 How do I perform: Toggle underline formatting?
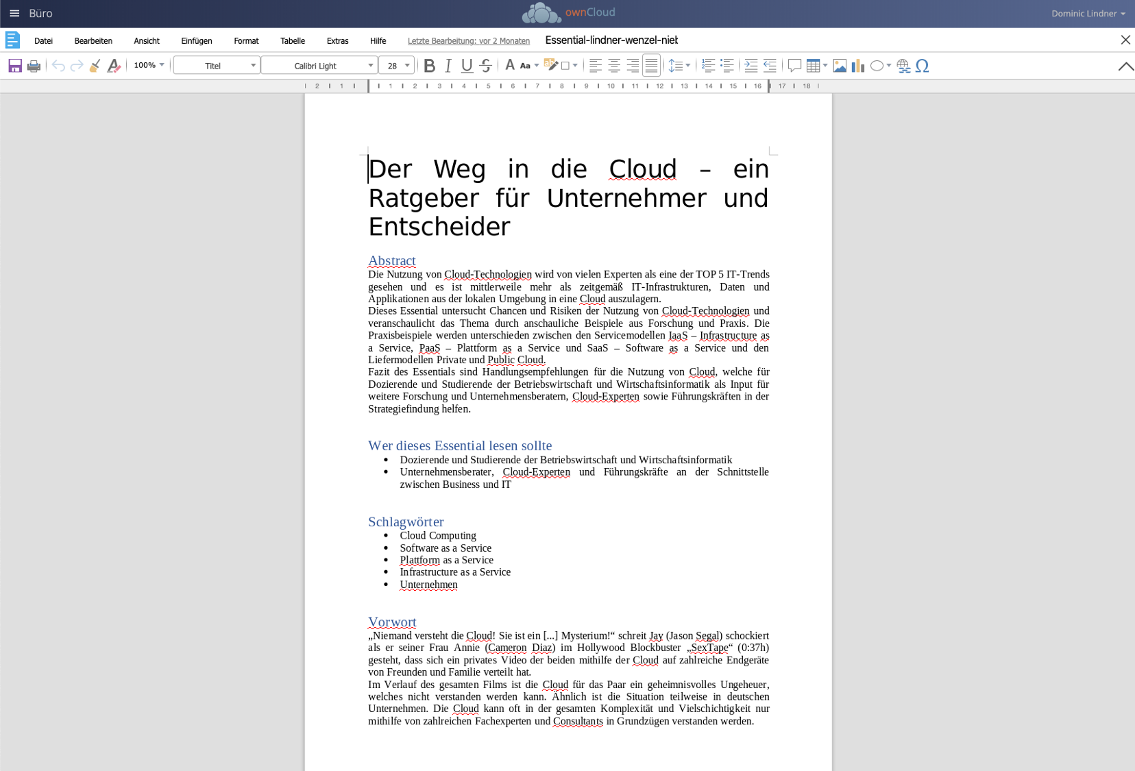pos(467,66)
